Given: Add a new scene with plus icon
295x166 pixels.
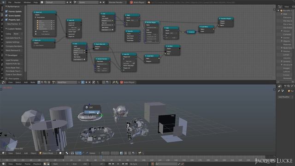Looking at the screenshot, I should pos(100,2).
